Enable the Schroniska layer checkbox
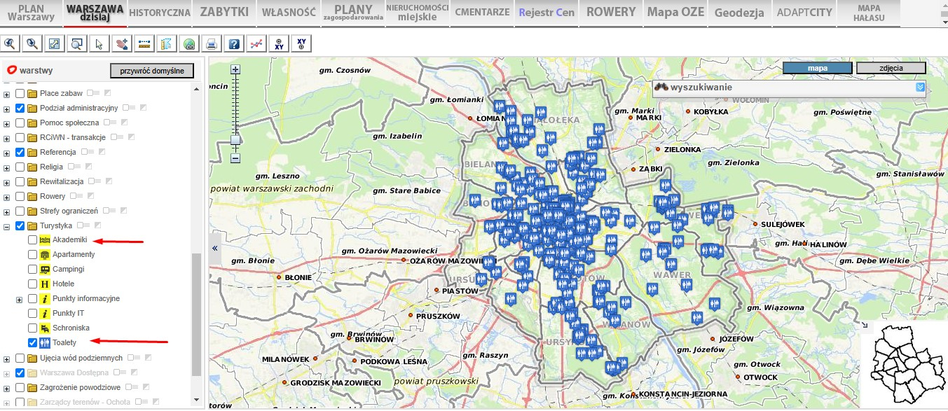Image resolution: width=948 pixels, height=411 pixels. pyautogui.click(x=32, y=328)
